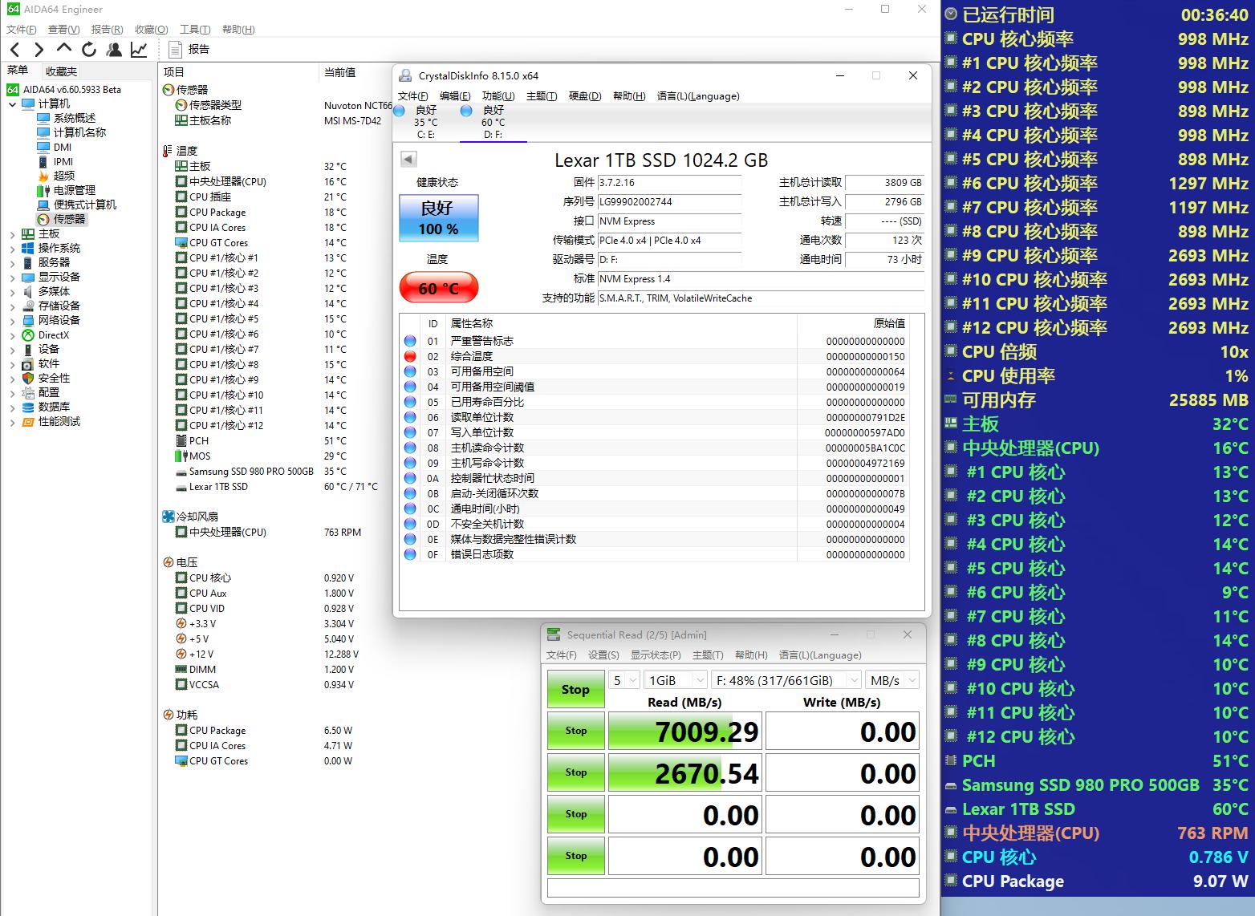Screen dimensions: 1255x916
Task: Expand the 存储设备 tree node
Action: pyautogui.click(x=11, y=306)
